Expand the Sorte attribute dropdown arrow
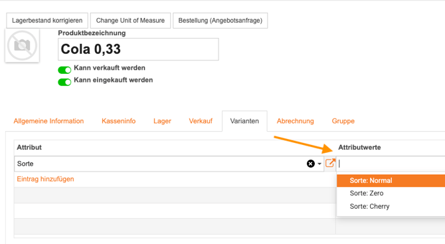 tap(319, 164)
